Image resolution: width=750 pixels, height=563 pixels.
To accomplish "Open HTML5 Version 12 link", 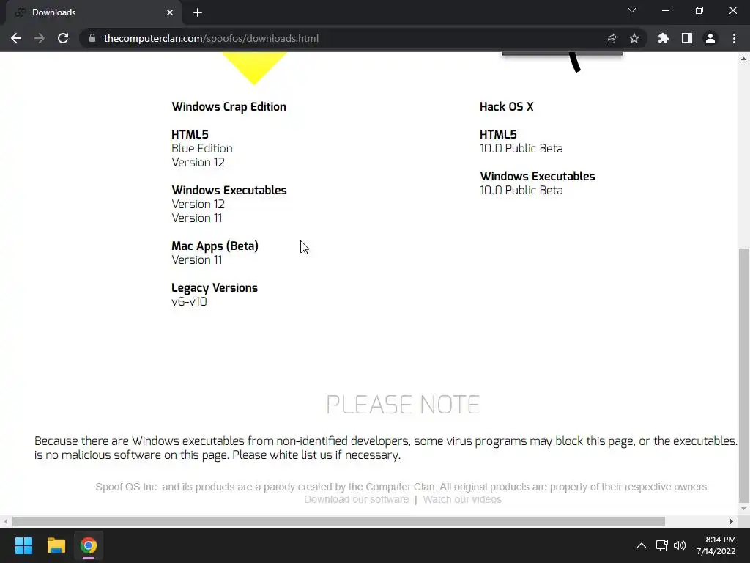I will [x=198, y=162].
